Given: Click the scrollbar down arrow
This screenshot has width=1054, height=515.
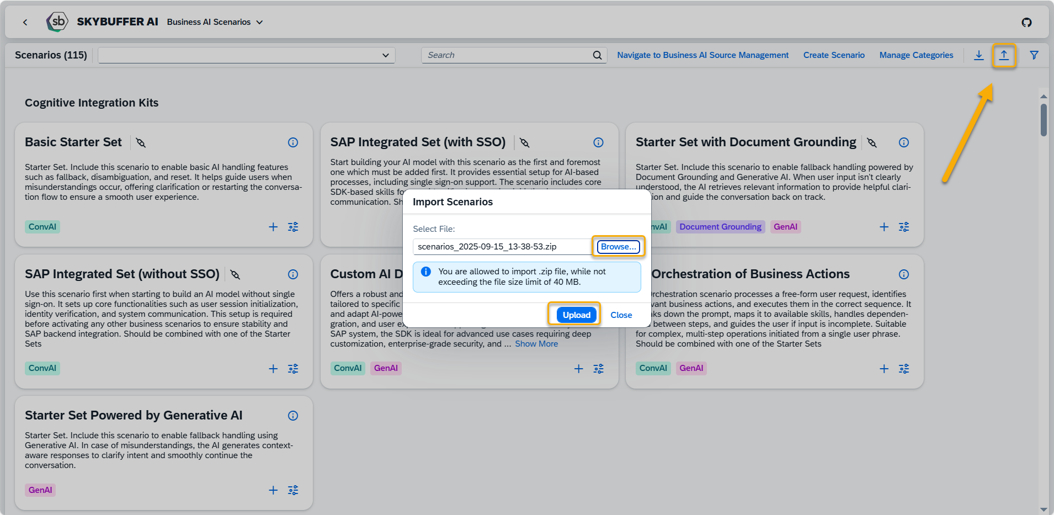Looking at the screenshot, I should [1044, 509].
